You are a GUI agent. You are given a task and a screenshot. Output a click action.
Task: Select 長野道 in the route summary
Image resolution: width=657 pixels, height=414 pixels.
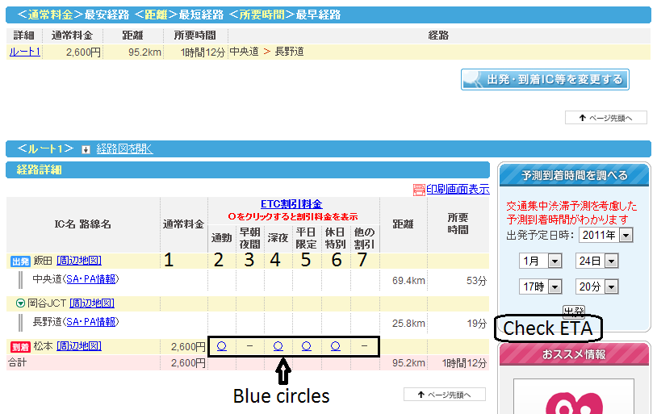pos(289,52)
